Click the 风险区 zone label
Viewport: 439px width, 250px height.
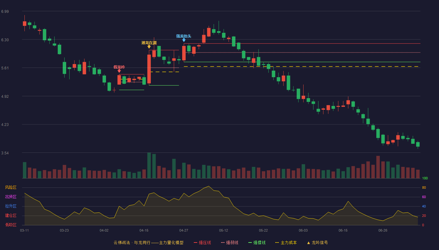tap(11, 187)
